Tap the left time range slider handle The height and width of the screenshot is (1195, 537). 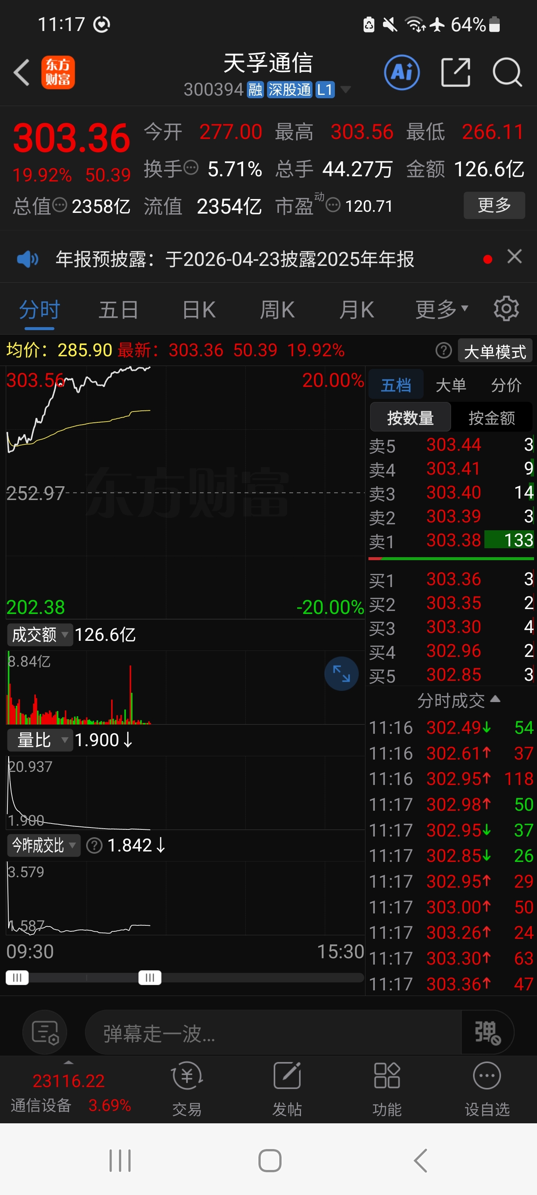pyautogui.click(x=17, y=977)
